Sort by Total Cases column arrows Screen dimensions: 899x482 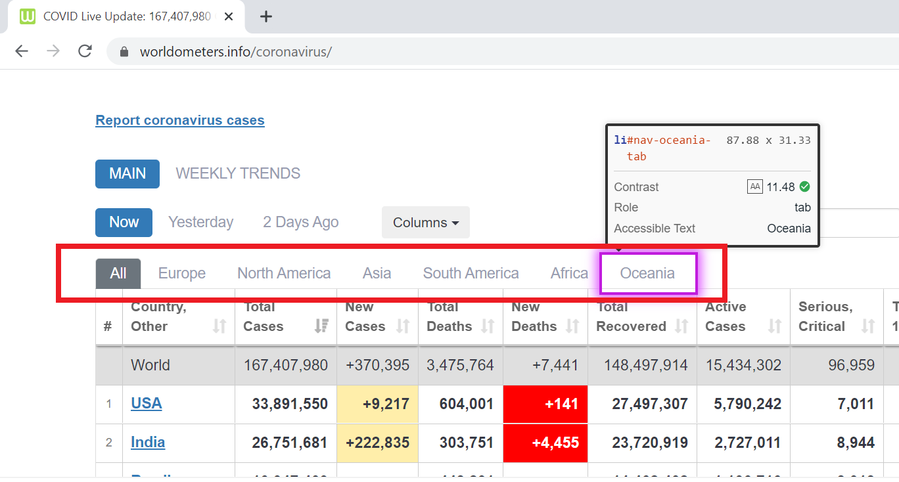[321, 326]
